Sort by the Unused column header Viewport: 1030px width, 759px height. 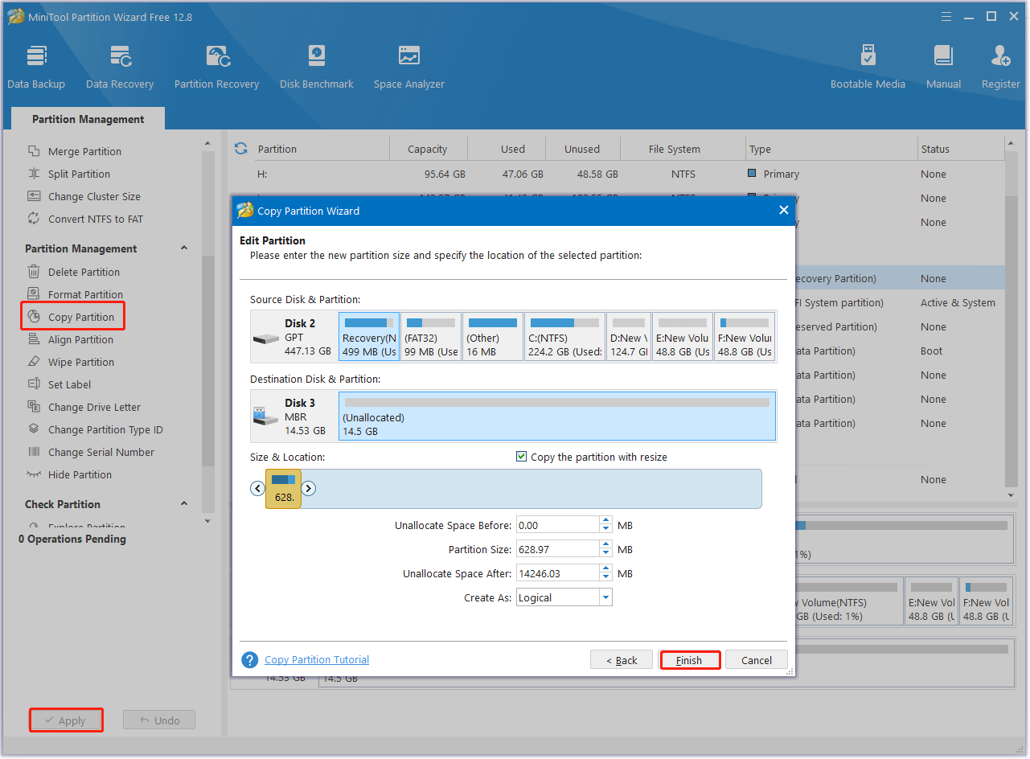pos(582,149)
